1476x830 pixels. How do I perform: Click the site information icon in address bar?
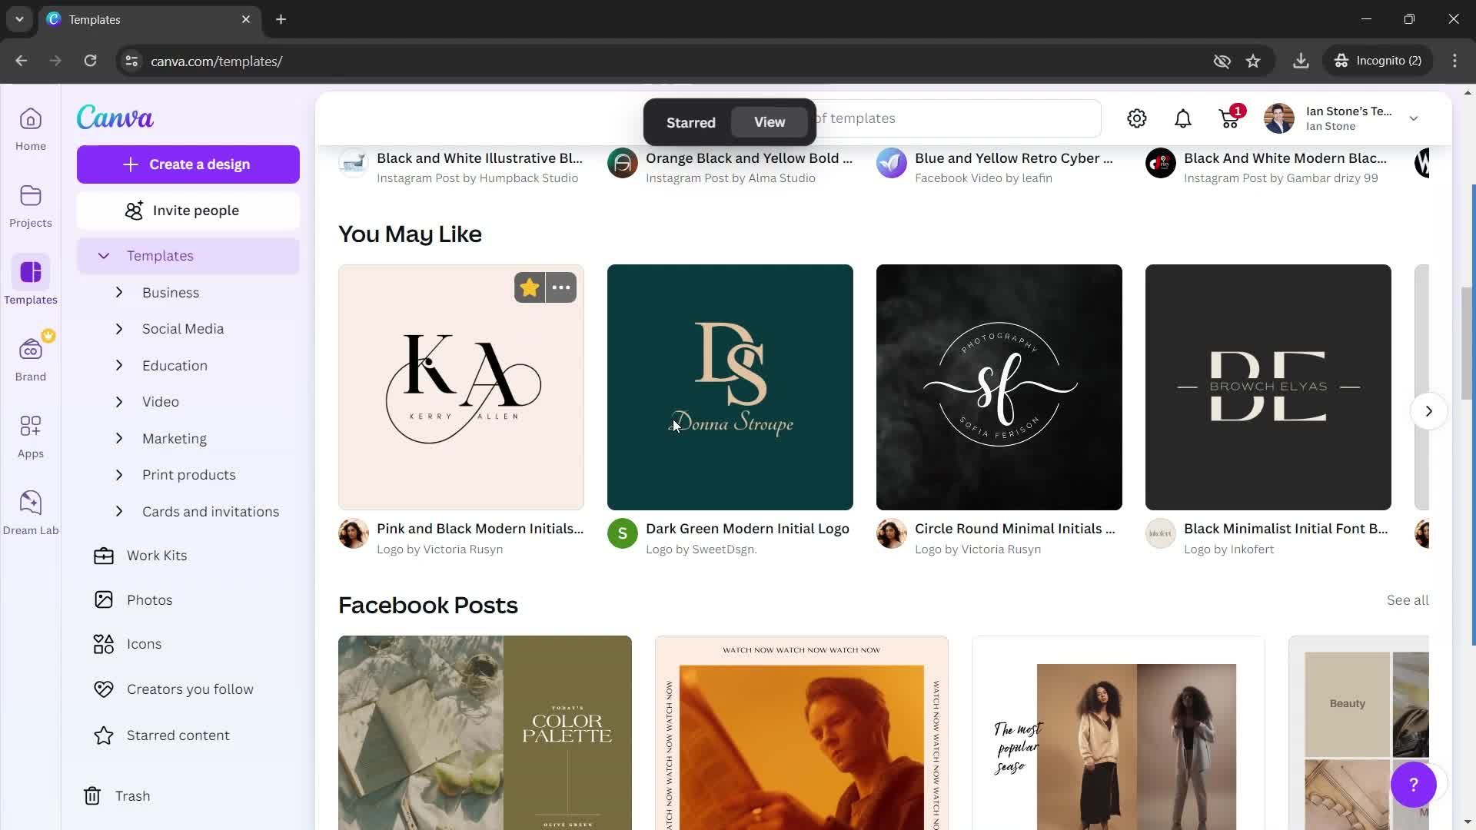pos(131,61)
